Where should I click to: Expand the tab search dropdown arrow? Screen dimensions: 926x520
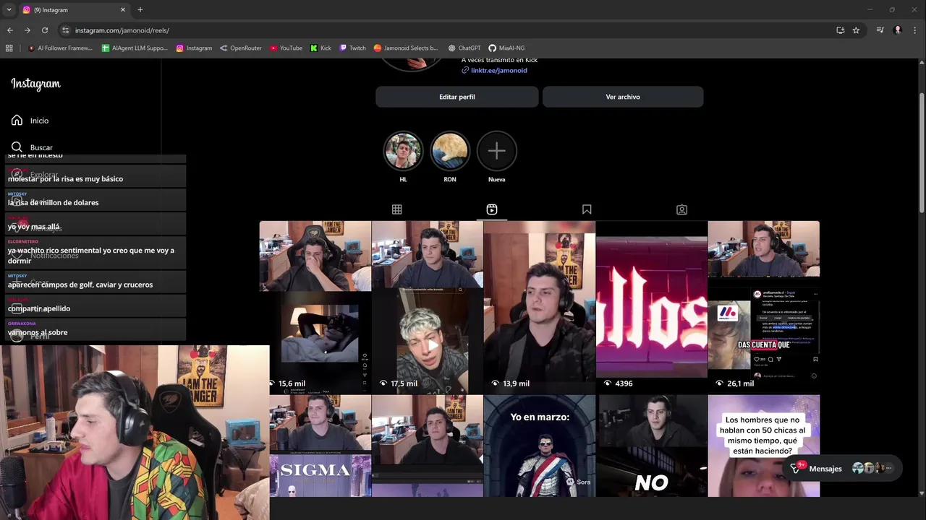9,10
